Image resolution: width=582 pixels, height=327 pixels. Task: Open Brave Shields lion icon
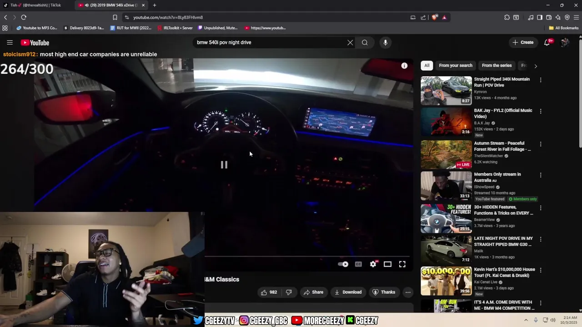(x=435, y=17)
